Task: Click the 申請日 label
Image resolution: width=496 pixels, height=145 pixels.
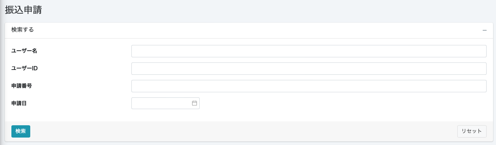Action: 19,103
